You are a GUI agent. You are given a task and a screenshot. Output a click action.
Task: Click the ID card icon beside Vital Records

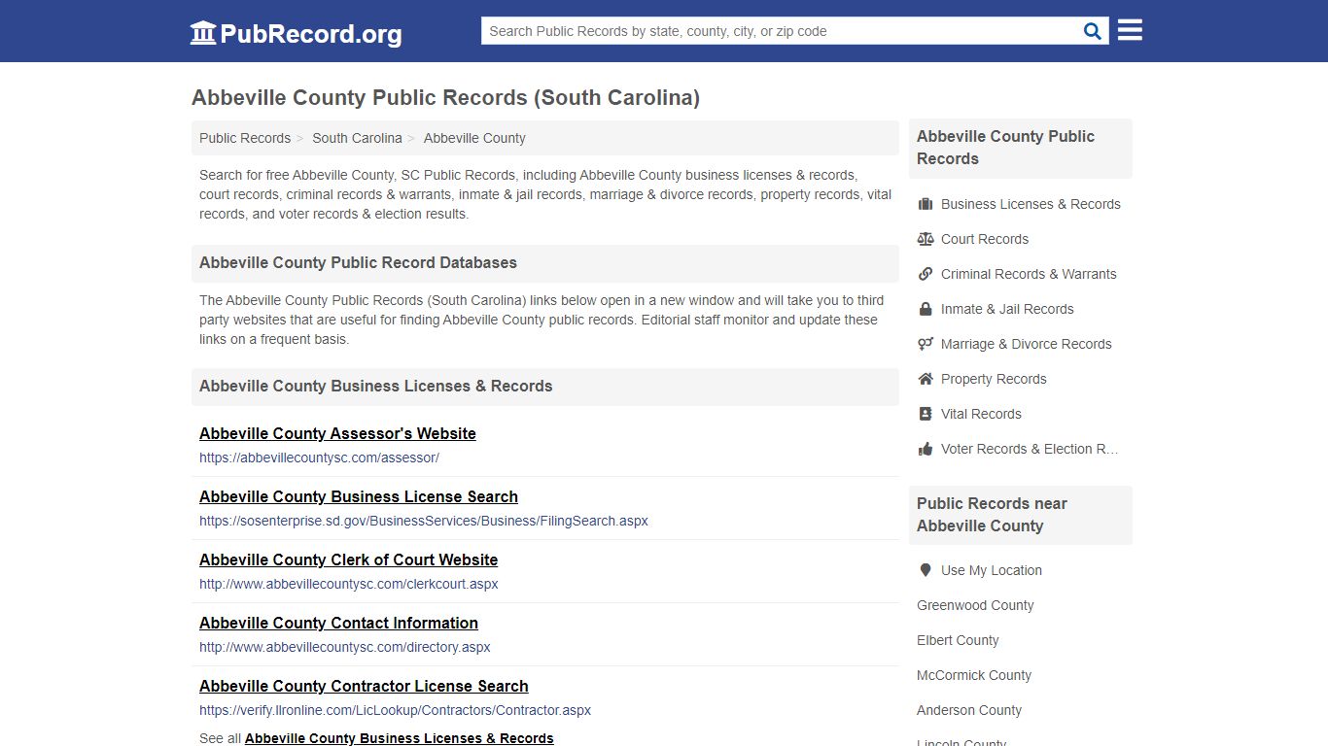pyautogui.click(x=926, y=414)
